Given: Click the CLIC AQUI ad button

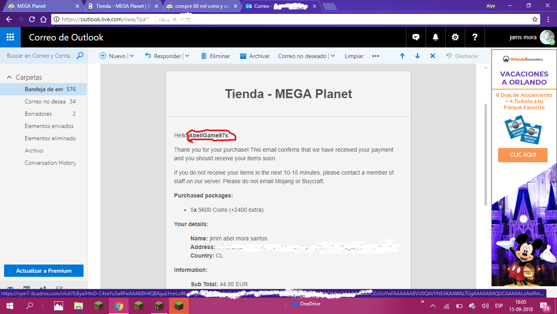Looking at the screenshot, I should (x=523, y=155).
